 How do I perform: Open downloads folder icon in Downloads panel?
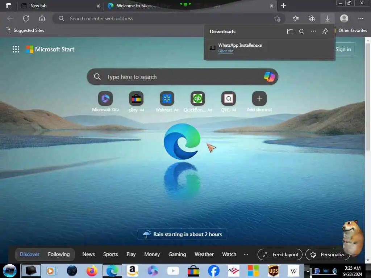290,31
